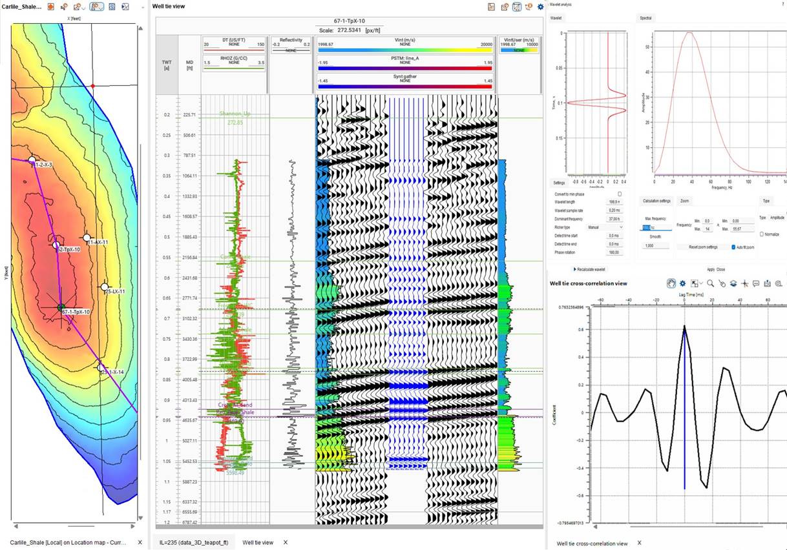Viewport: 787px width, 550px height.
Task: Click the magnifier zoom tool in cross-correlation toolbar
Action: [x=710, y=283]
